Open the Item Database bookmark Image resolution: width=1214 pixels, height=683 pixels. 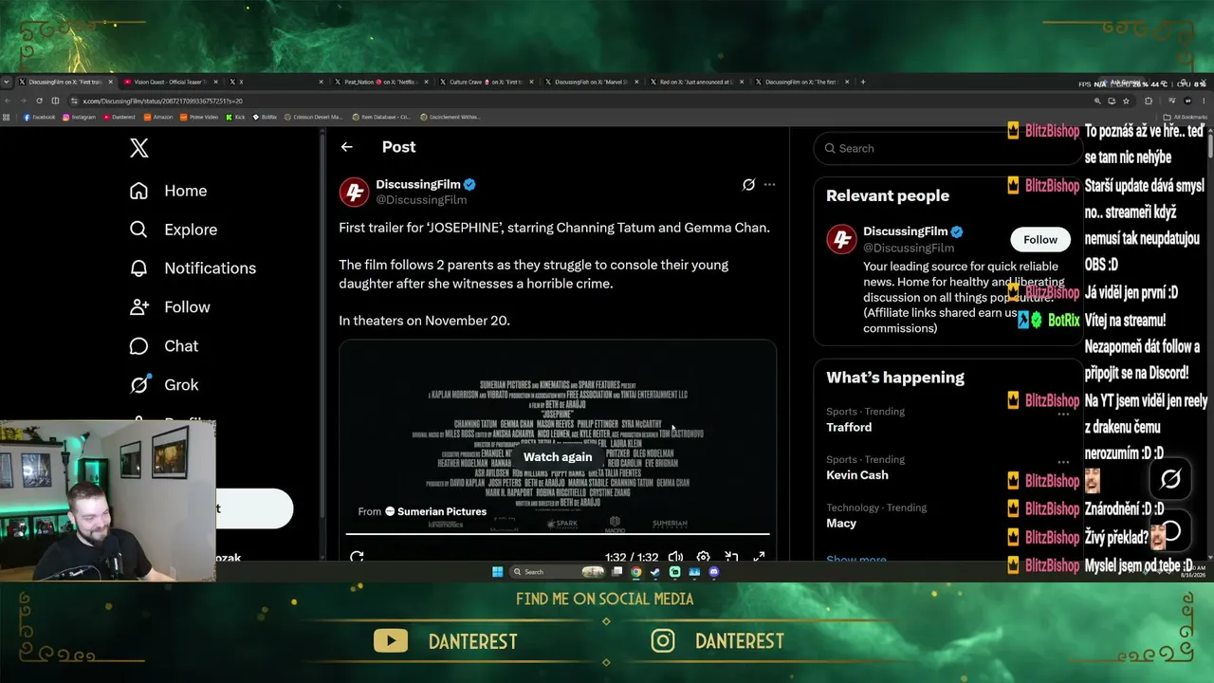pyautogui.click(x=380, y=117)
